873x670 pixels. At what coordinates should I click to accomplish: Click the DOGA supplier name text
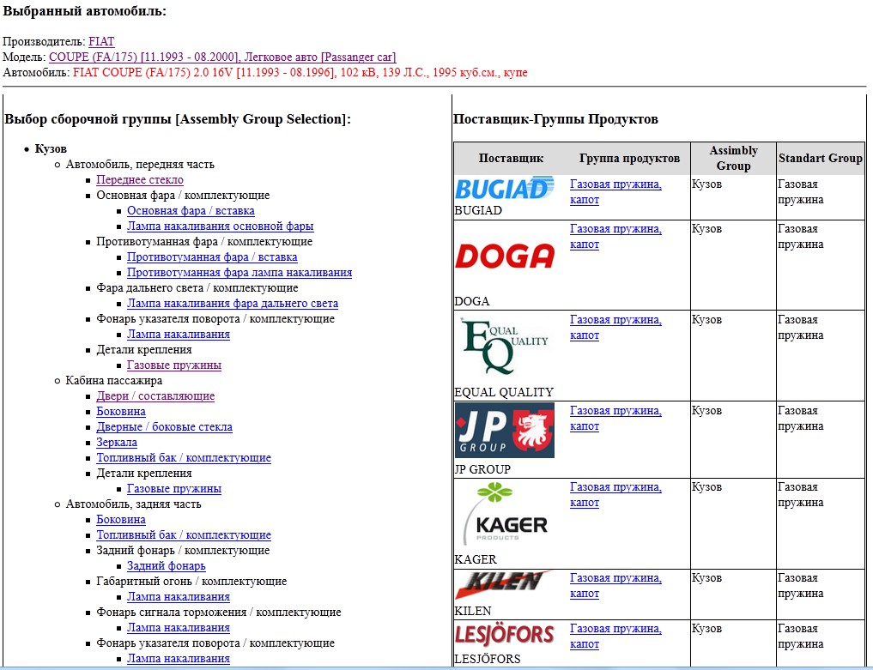tap(472, 302)
